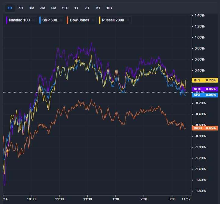Viewport: 220px width, 204px height.
Task: Click the yellow RTY 0.22% price tag
Action: tap(205, 80)
